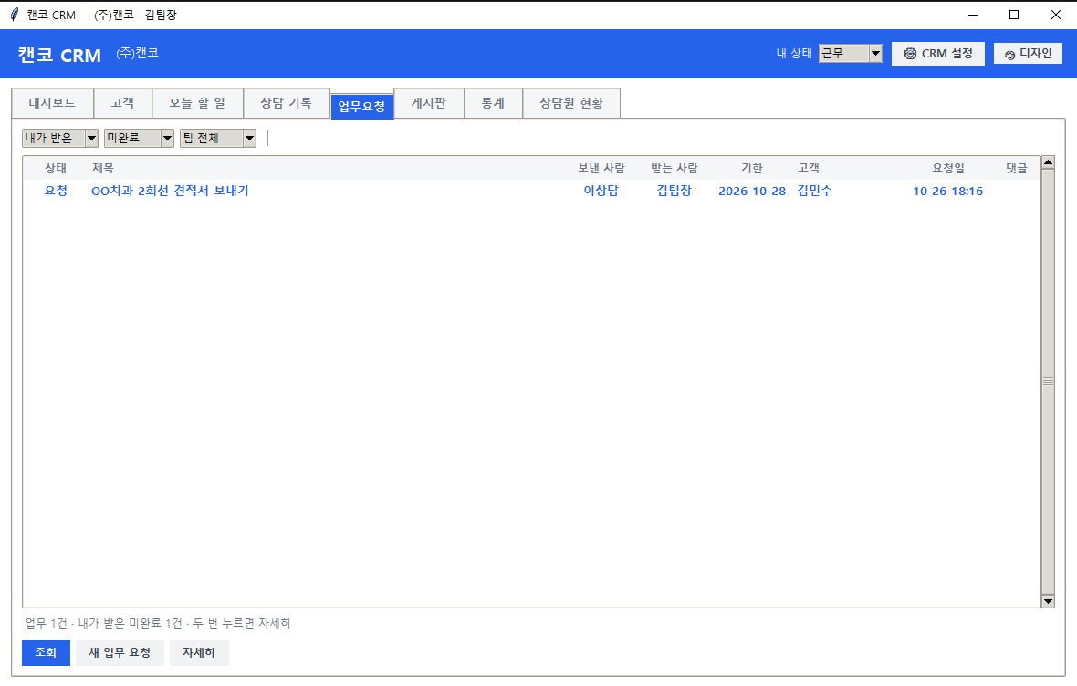Image resolution: width=1077 pixels, height=686 pixels.
Task: Open the 통계 tab
Action: point(493,103)
